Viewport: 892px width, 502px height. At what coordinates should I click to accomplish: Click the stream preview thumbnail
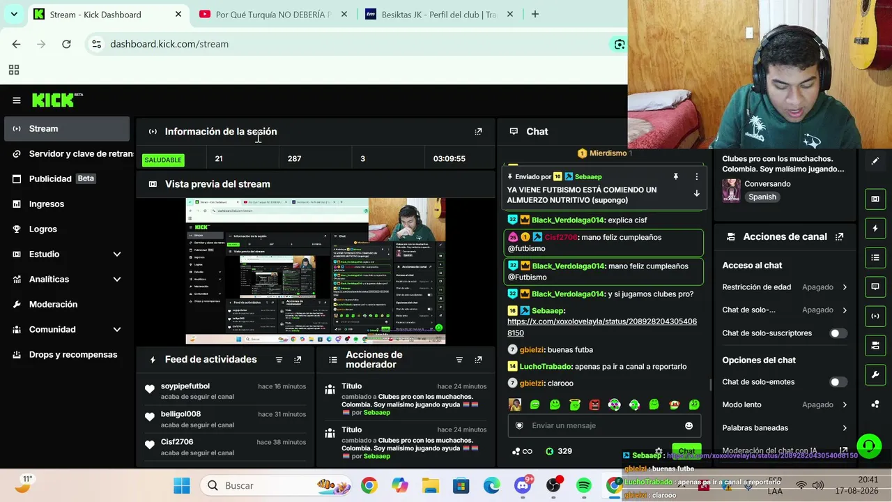click(x=315, y=271)
